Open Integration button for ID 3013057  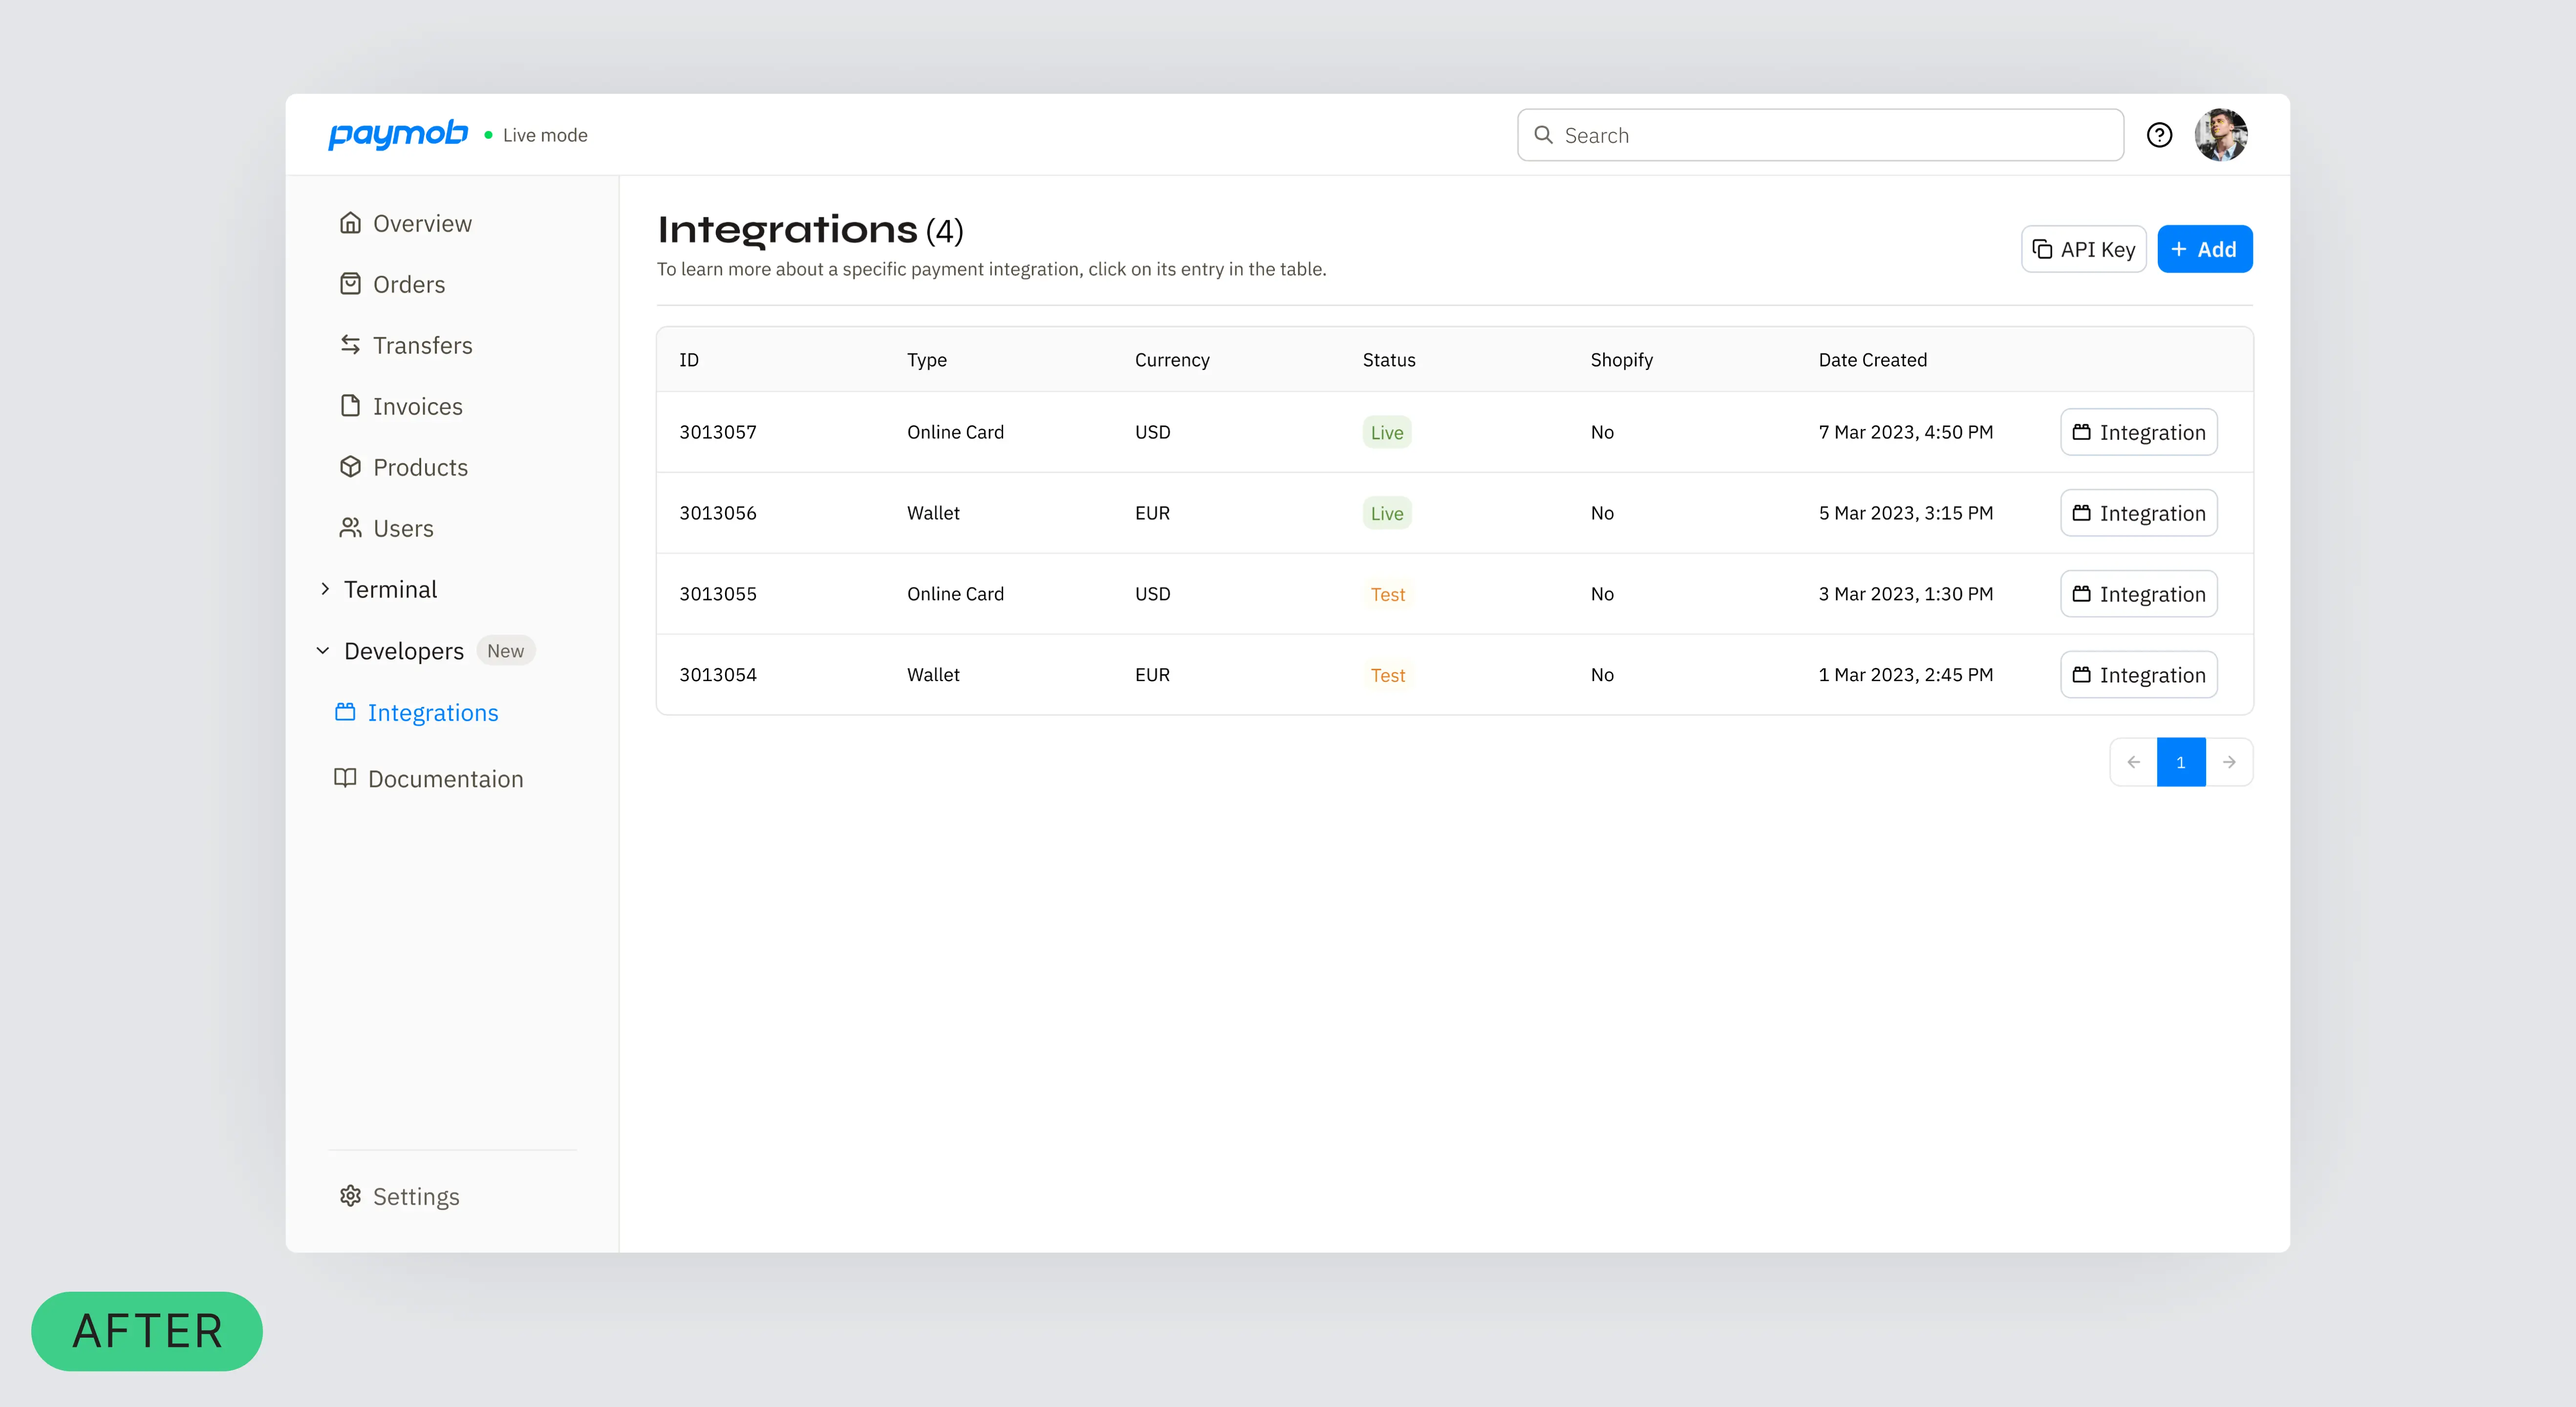pos(2138,432)
